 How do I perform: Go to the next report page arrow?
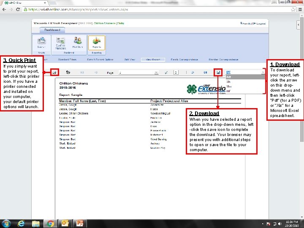(x=193, y=73)
